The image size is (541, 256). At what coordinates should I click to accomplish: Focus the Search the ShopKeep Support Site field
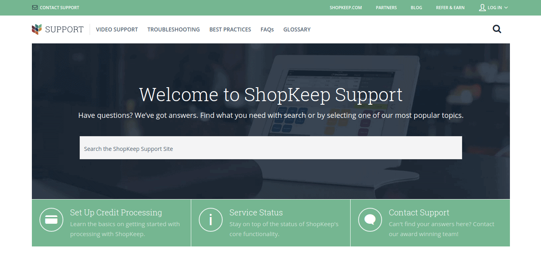[271, 148]
